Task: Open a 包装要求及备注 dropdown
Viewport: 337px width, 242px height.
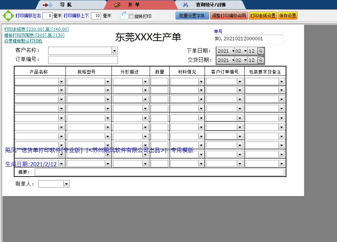Action: click(281, 81)
